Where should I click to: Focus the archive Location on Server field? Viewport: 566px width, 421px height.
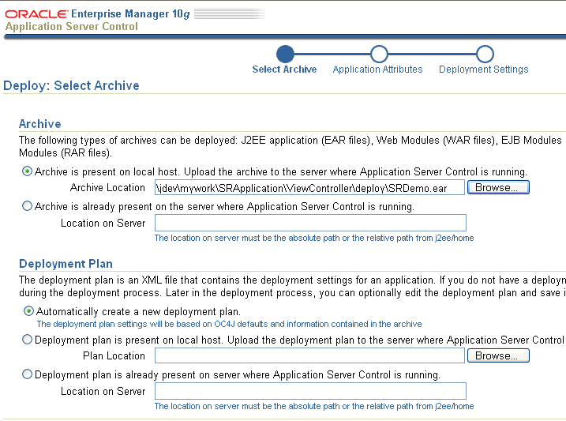click(310, 223)
